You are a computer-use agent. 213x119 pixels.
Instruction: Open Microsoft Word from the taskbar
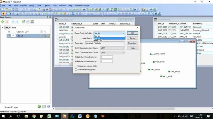click(80, 116)
